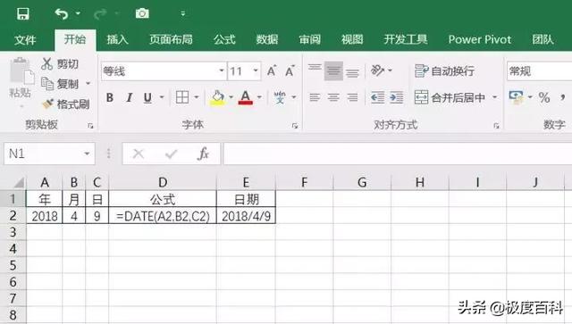Select cell showing 2018/4/9
The width and height of the screenshot is (572, 324).
click(247, 216)
